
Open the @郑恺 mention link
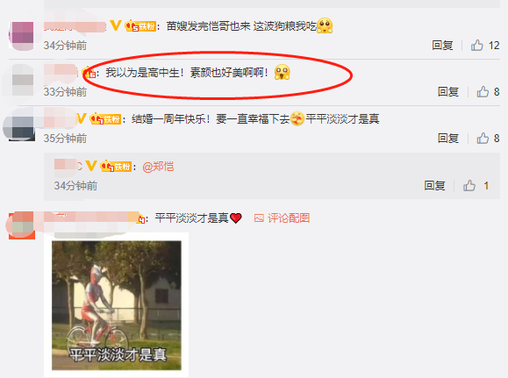pyautogui.click(x=158, y=167)
